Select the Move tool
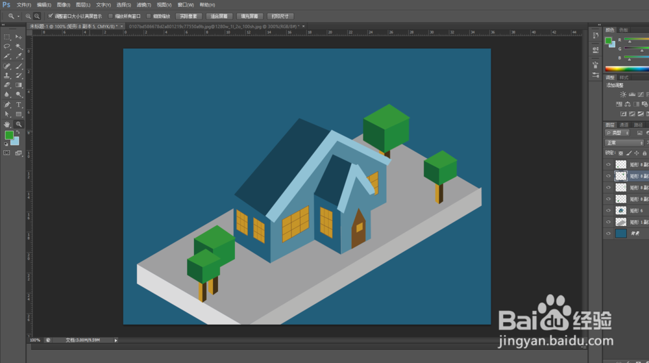 19,37
